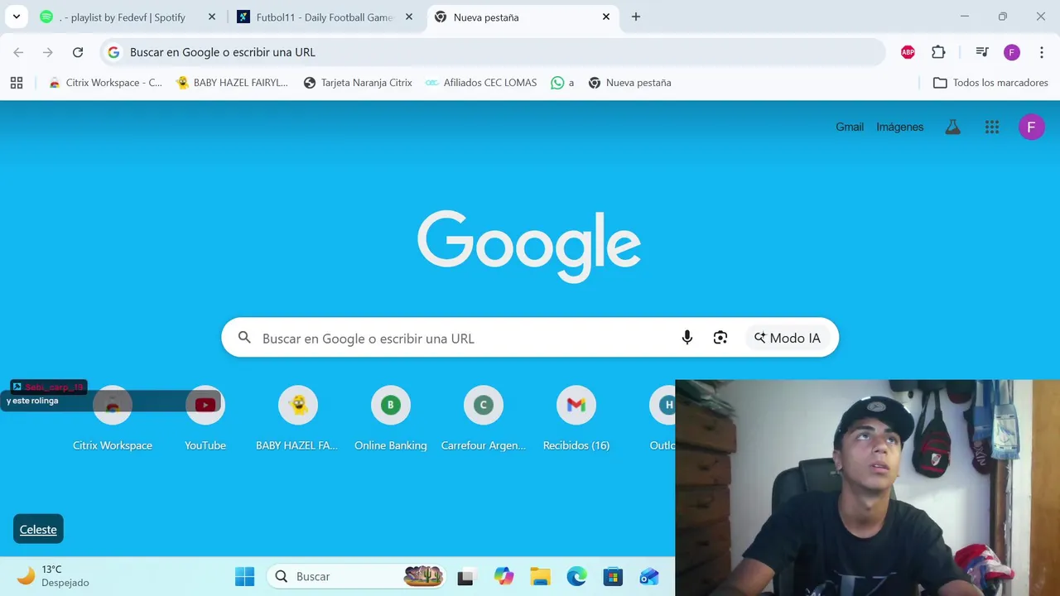Screen dimensions: 1060x596
Task: Go back to previous page
Action: pos(18,52)
